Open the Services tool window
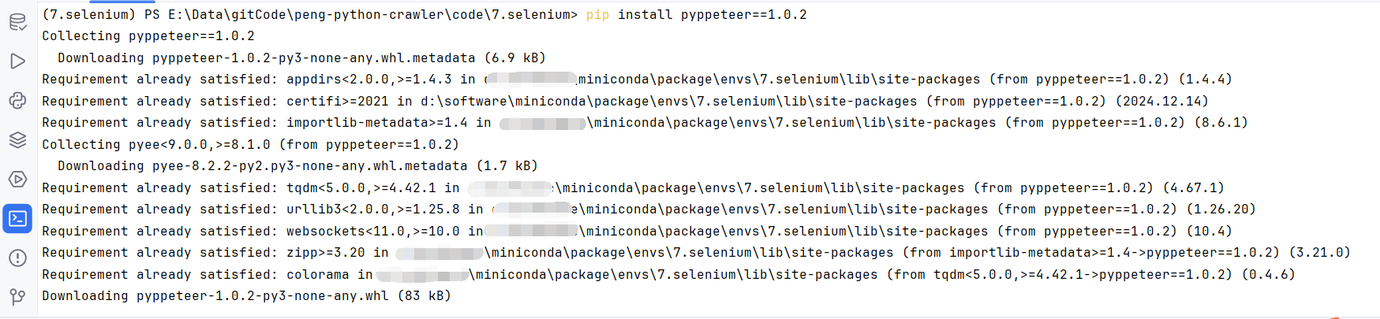This screenshot has width=1380, height=319. pyautogui.click(x=17, y=180)
